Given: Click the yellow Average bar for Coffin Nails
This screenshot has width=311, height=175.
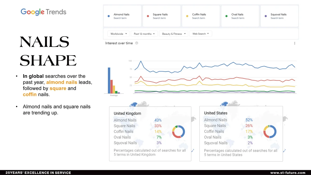Looking at the screenshot, I should [x=114, y=89].
